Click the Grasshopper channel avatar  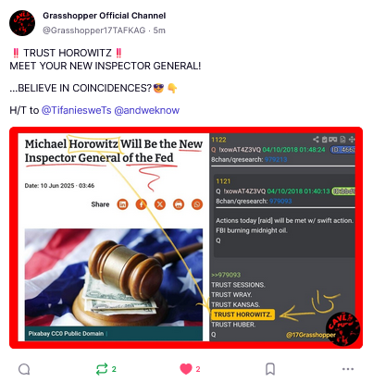22,23
